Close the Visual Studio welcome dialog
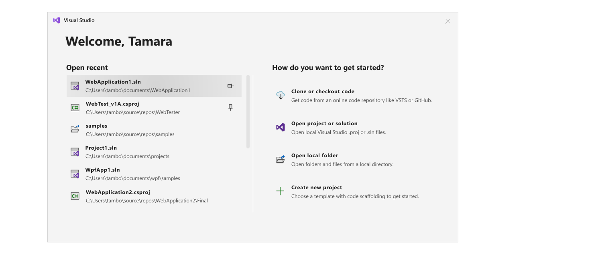The image size is (602, 256). tap(448, 21)
